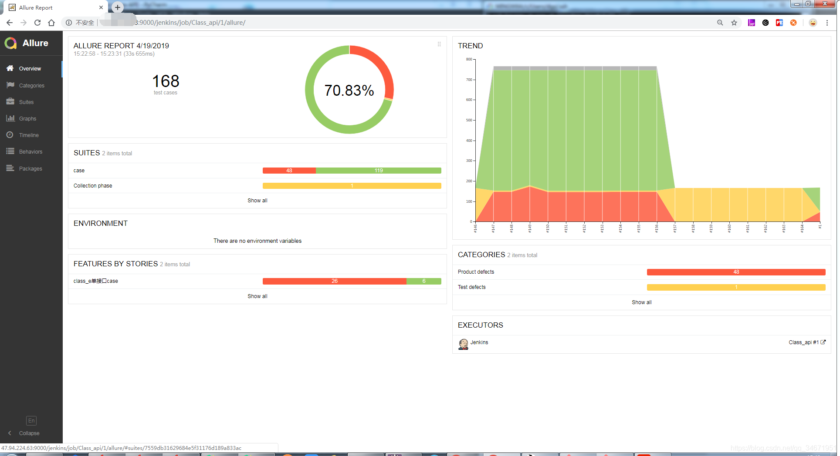Open Chrome three-dot menu

point(827,23)
